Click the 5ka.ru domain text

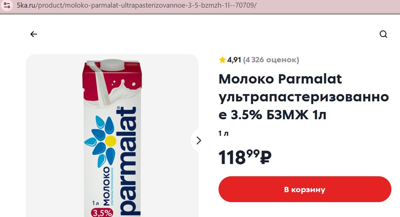tap(26, 5)
